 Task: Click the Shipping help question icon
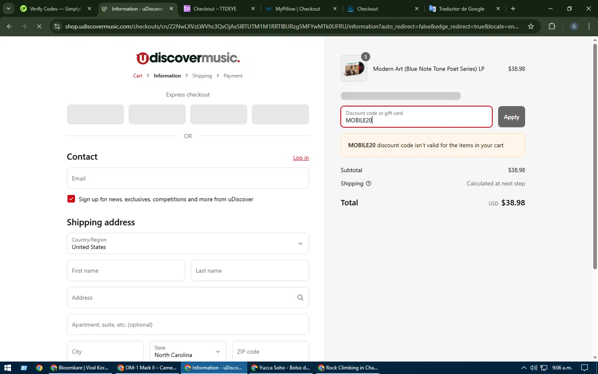point(368,183)
